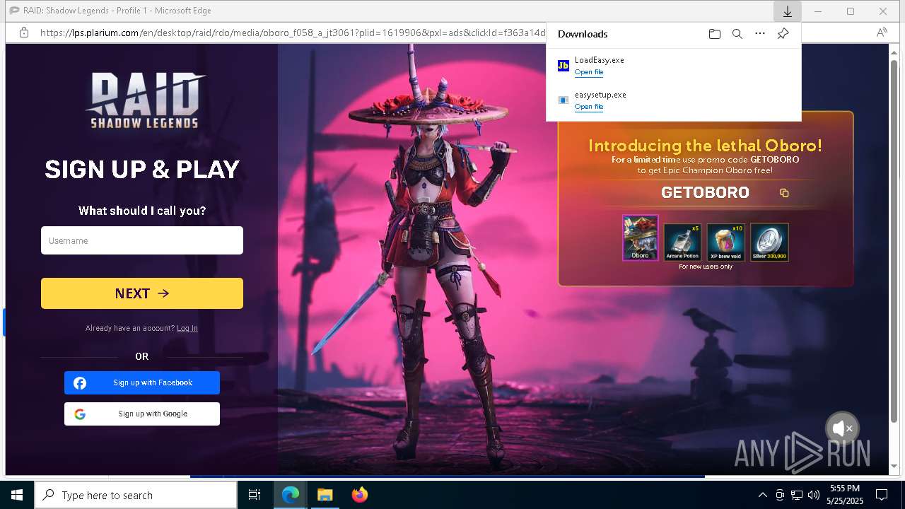
Task: Click the easysetup.exe file name
Action: point(600,95)
